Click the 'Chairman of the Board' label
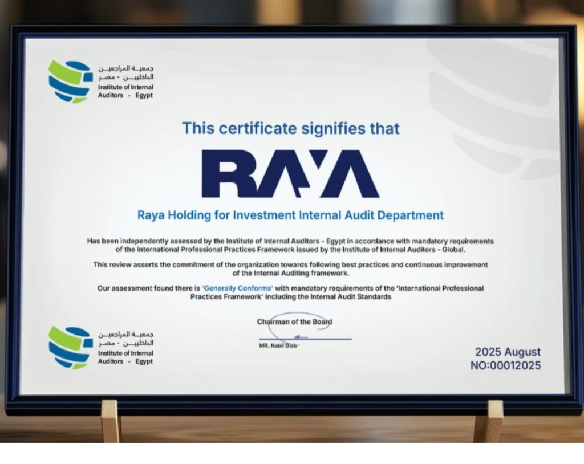Image resolution: width=584 pixels, height=464 pixels. [x=294, y=321]
